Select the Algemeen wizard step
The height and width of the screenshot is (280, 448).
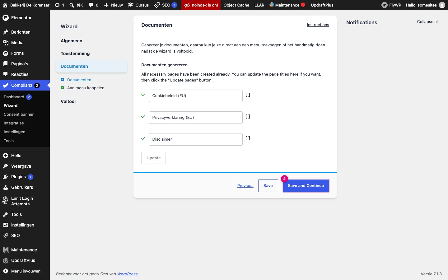[x=72, y=41]
